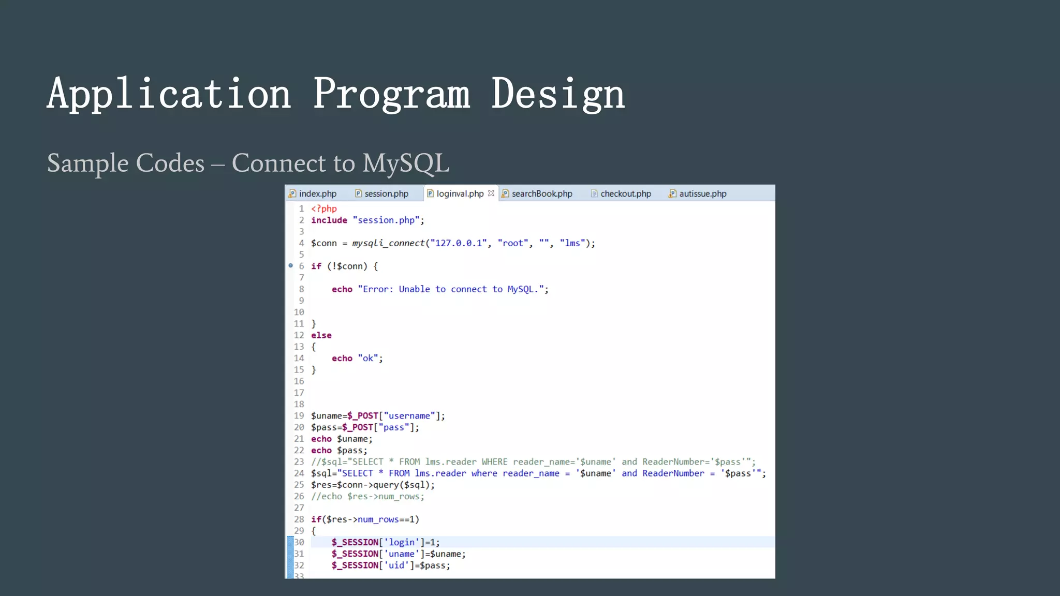Click the "lms" database string

tap(572, 243)
